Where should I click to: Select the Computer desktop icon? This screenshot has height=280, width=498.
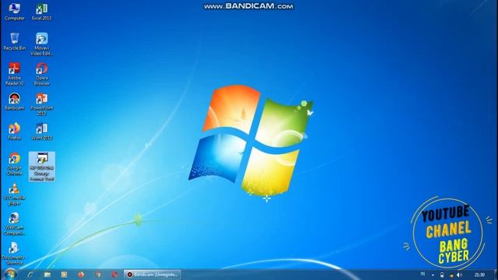coord(14,12)
